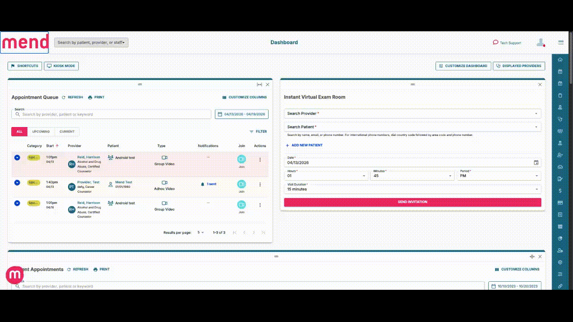The image size is (573, 322).
Task: Expand Appointment Queue widget width
Action: [259, 85]
